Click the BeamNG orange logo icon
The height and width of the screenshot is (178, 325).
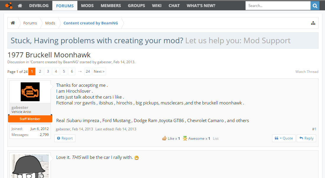pos(9,6)
